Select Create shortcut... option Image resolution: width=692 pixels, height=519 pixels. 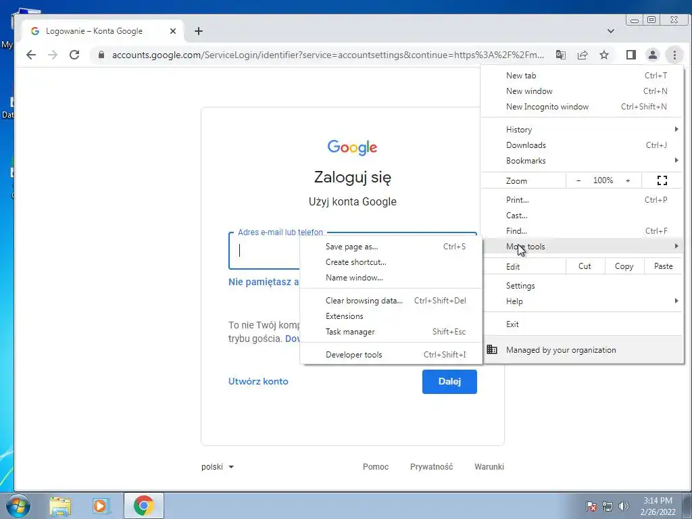[x=391, y=262]
